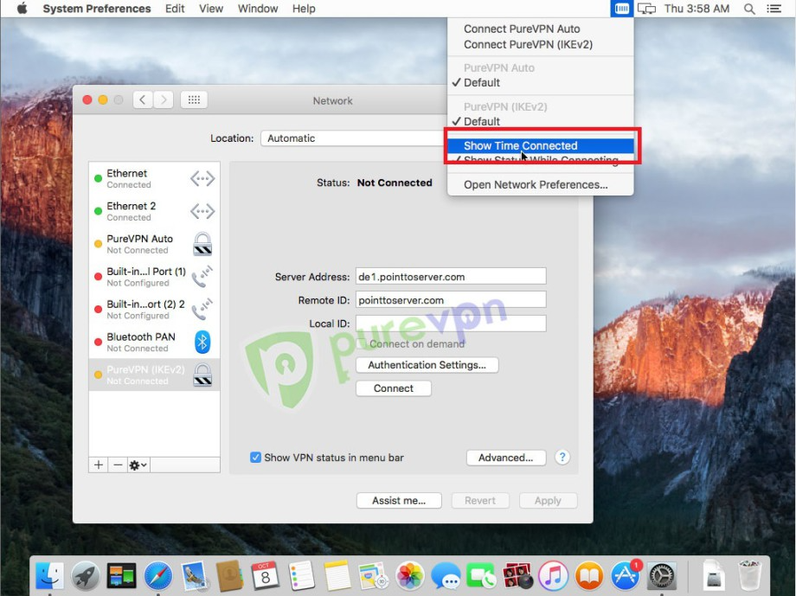The image size is (796, 596).
Task: Open the Location dropdown set to Automatic
Action: pyautogui.click(x=353, y=138)
